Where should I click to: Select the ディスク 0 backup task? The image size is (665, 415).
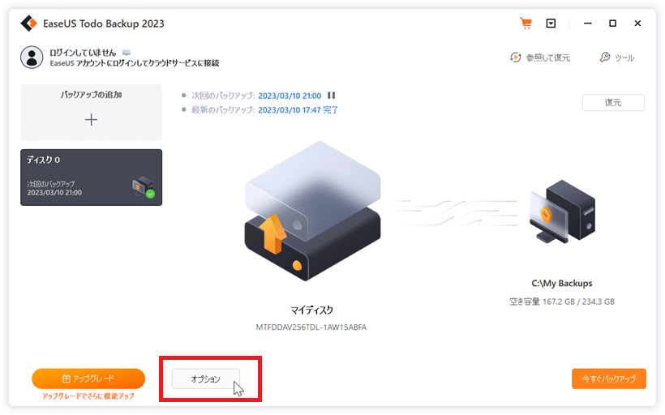[x=91, y=178]
